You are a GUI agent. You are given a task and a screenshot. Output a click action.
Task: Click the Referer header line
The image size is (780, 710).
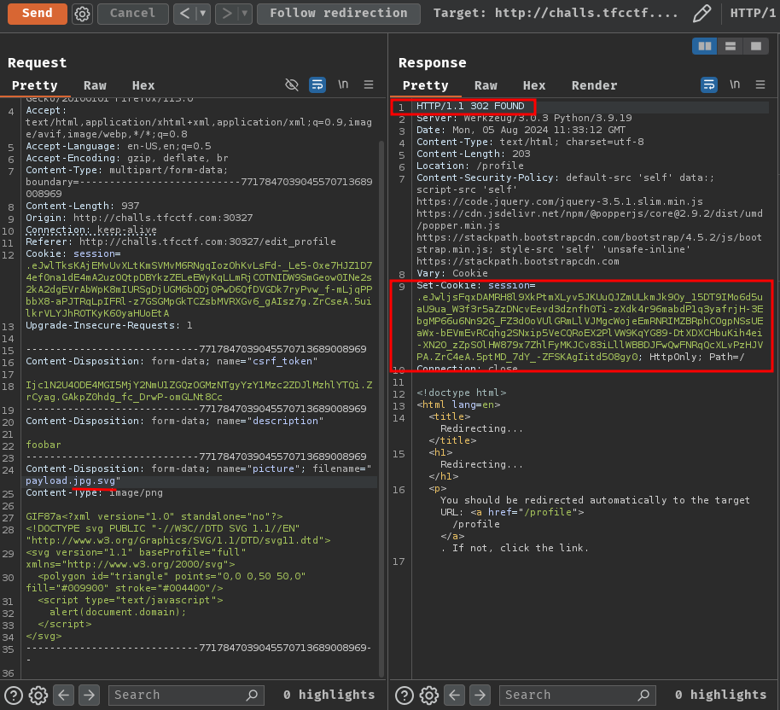pos(181,242)
